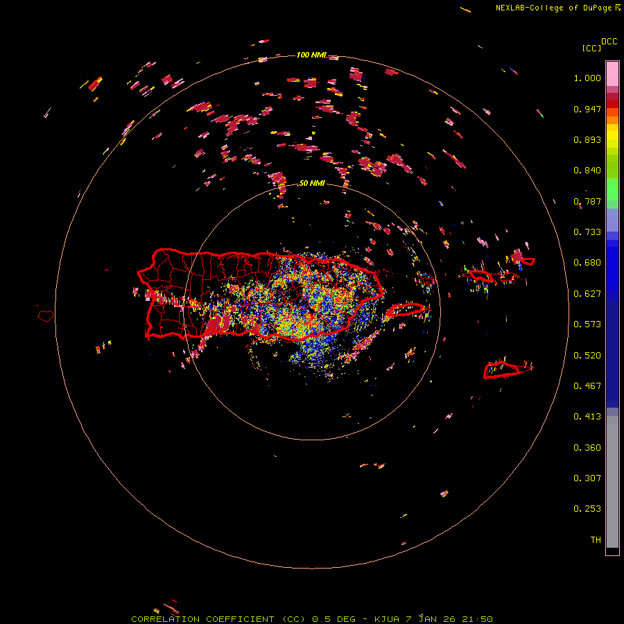Click the Correlation Coefficient product caption at bottom
This screenshot has height=624, width=624.
coord(312,619)
